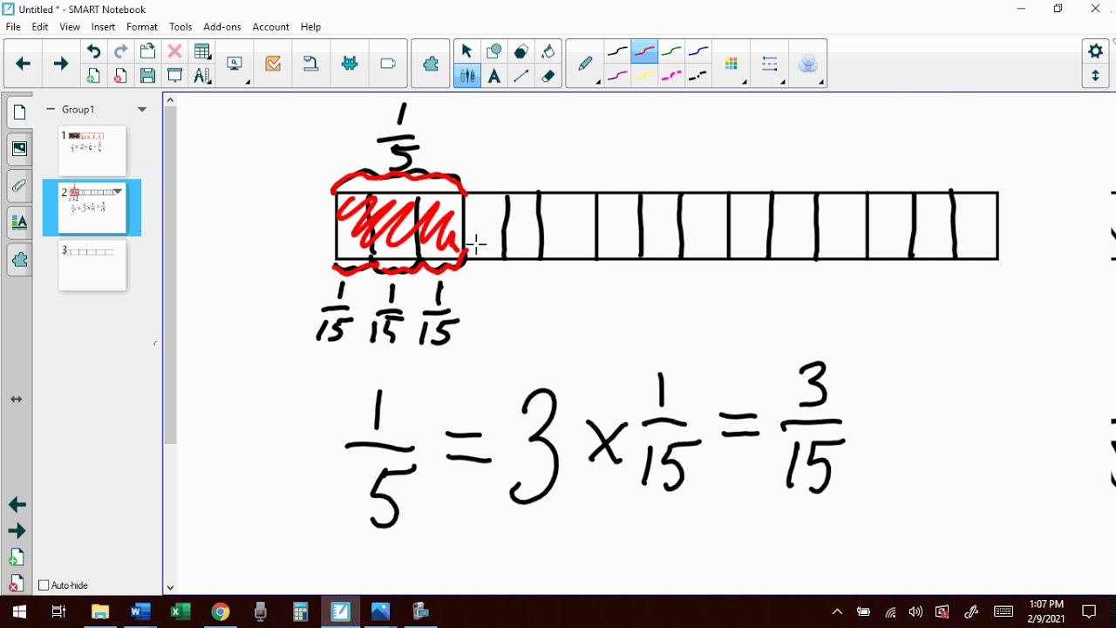The width and height of the screenshot is (1116, 628).
Task: Collapse the Group1 page group
Action: pyautogui.click(x=51, y=109)
